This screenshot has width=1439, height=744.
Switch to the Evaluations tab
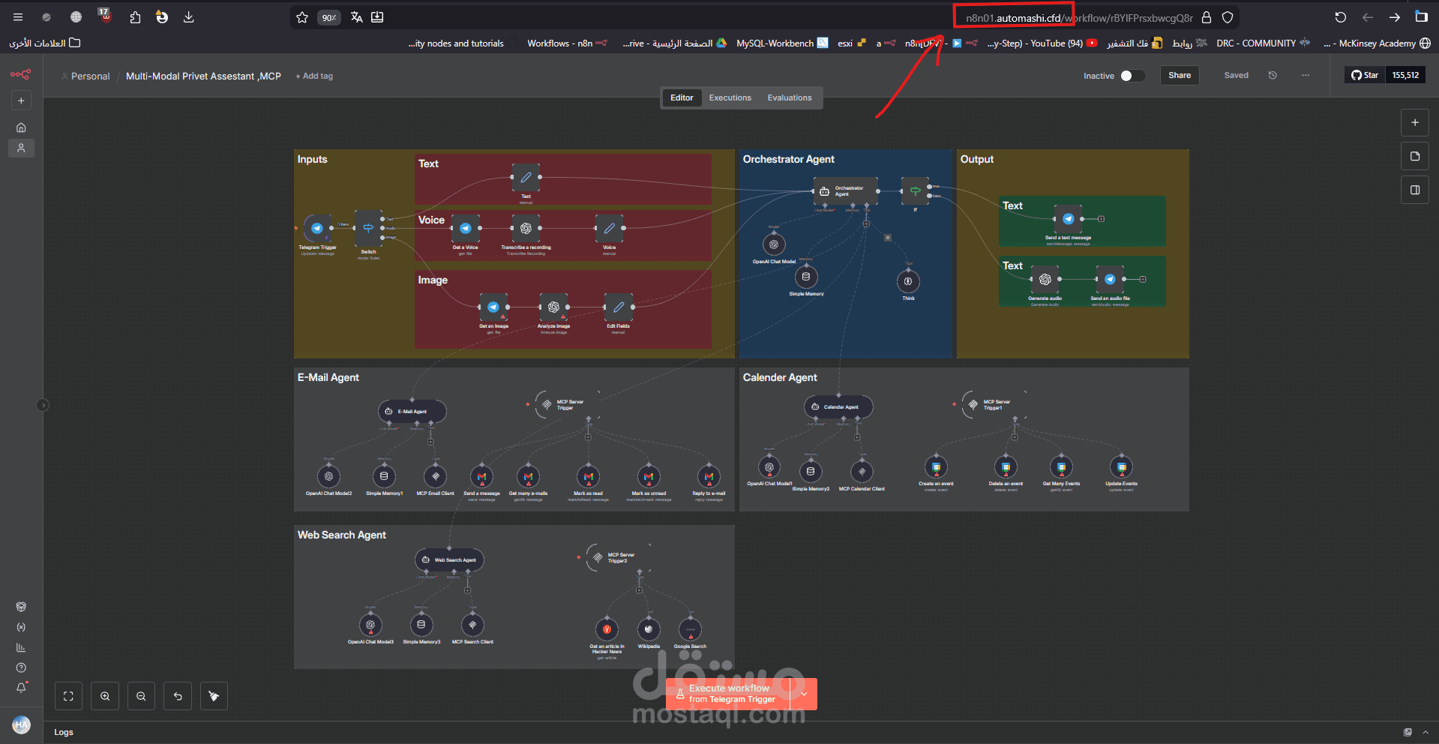(790, 97)
